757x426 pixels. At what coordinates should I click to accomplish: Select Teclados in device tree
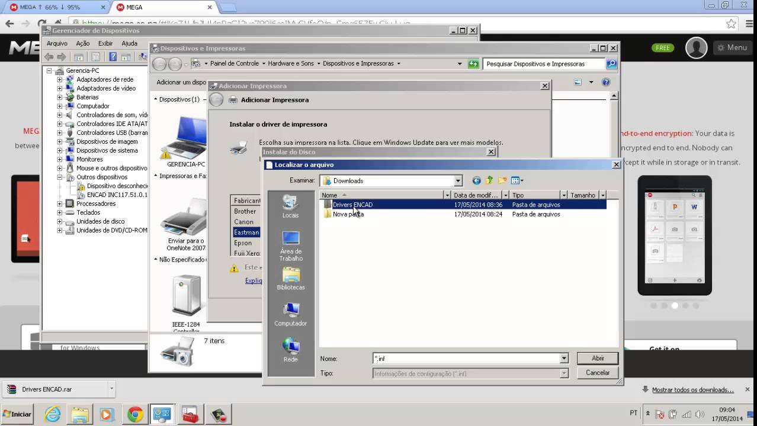[x=88, y=212]
